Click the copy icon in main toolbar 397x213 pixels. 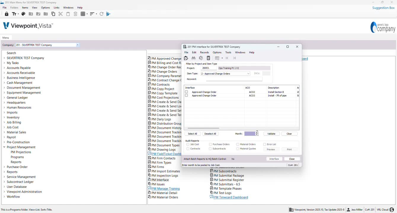pos(53,14)
